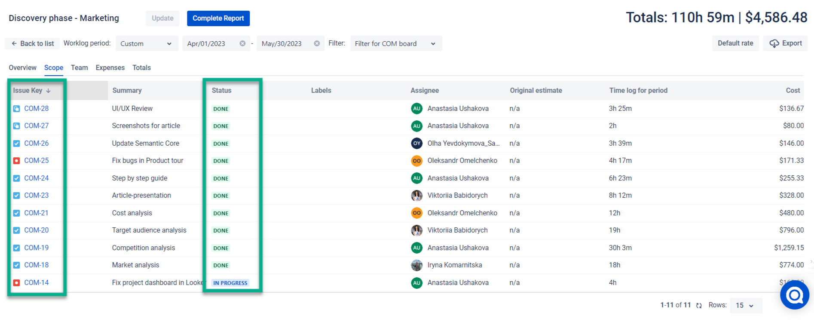814x325 pixels.
Task: Click the Complete Report button
Action: click(x=218, y=18)
